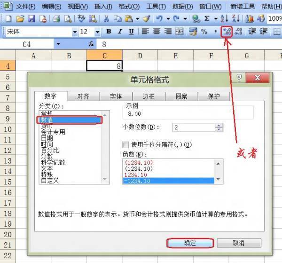282x263 pixels.
Task: Run the spelling check tool
Action: tap(81, 18)
